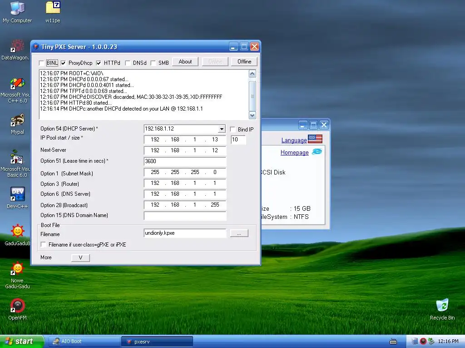This screenshot has height=348, width=465.
Task: Click the Option 1 Subnet Mask field
Action: [x=185, y=172]
